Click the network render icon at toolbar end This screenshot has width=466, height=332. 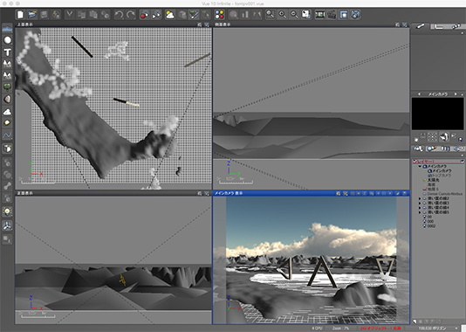tap(356, 14)
